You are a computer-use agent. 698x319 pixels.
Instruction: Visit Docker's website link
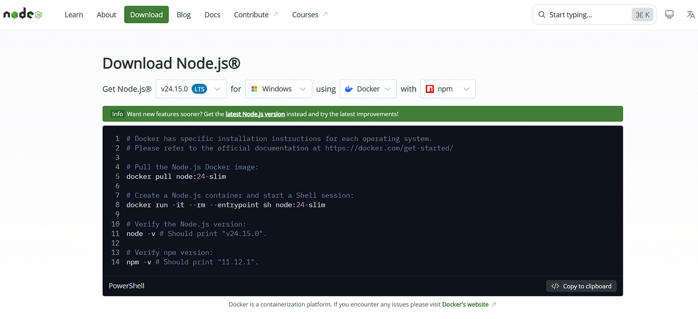point(465,304)
